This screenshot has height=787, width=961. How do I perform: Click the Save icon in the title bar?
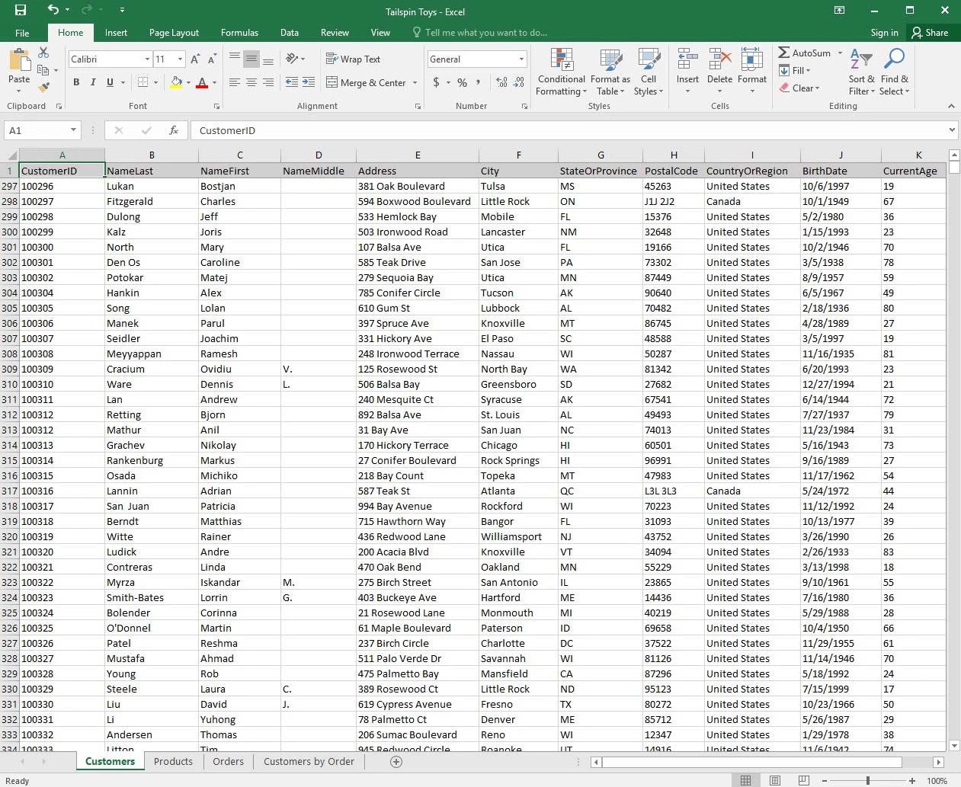21,10
